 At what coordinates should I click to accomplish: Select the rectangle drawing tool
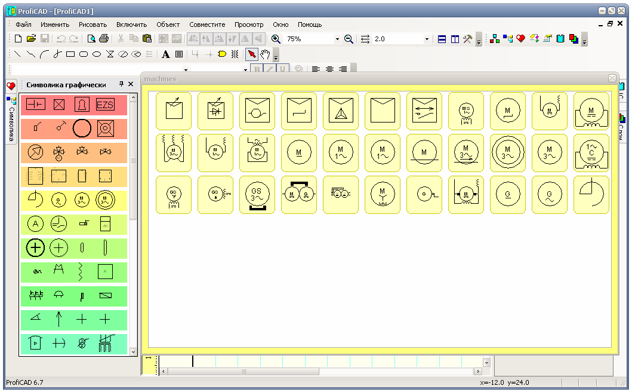click(70, 54)
